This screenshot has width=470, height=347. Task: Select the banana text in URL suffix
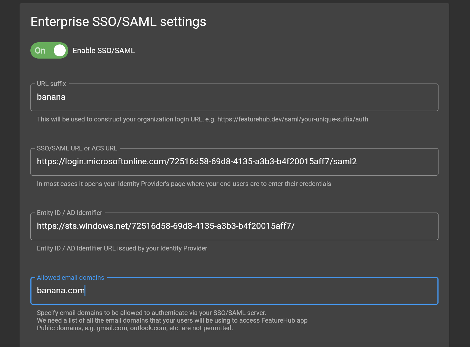coord(51,97)
